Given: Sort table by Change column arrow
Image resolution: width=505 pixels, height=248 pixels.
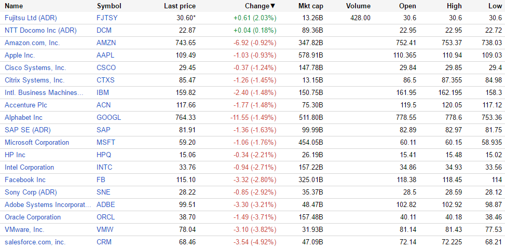Looking at the screenshot, I should coord(273,6).
